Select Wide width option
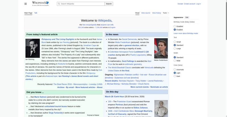 (x=175, y=61)
